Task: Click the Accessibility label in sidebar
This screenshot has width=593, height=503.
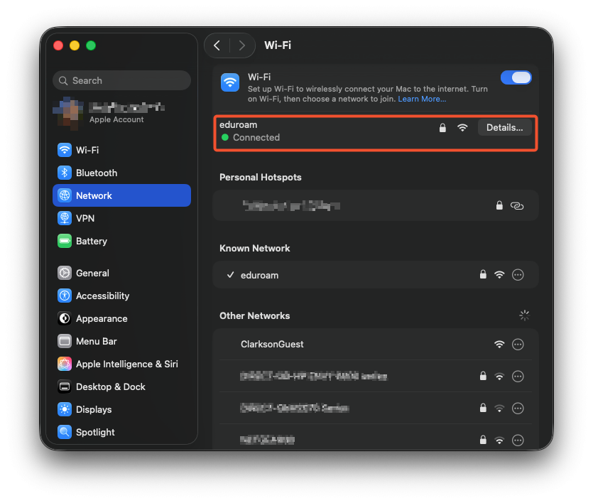Action: (102, 296)
